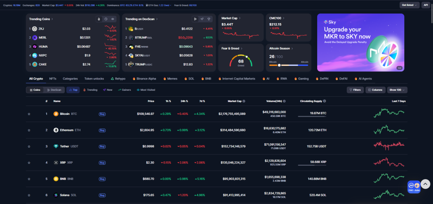433x204 pixels.
Task: Select the rocket icon in Trending on DexScan card
Action: coord(202,19)
